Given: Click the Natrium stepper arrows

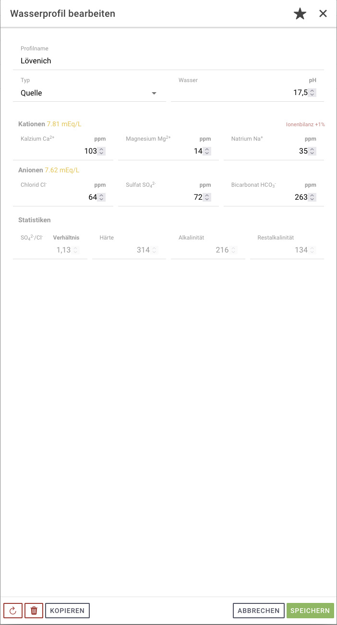Looking at the screenshot, I should click(x=313, y=151).
